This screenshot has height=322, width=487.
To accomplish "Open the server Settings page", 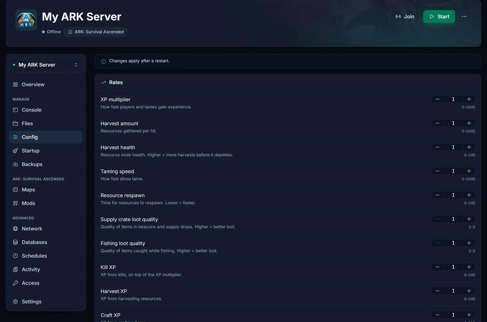I will coord(46,302).
